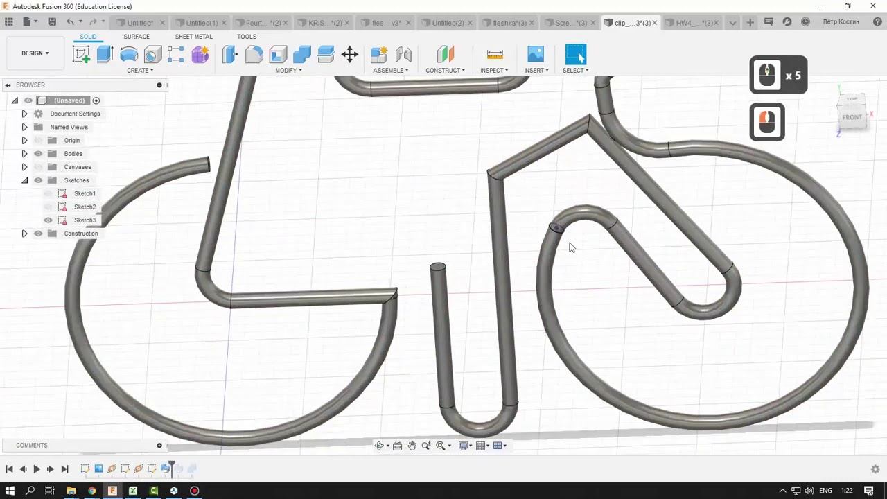Add a new design tab

[750, 22]
